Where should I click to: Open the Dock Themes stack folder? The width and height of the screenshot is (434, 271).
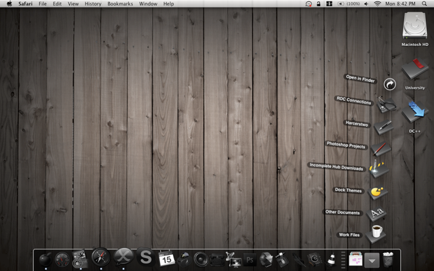376,192
